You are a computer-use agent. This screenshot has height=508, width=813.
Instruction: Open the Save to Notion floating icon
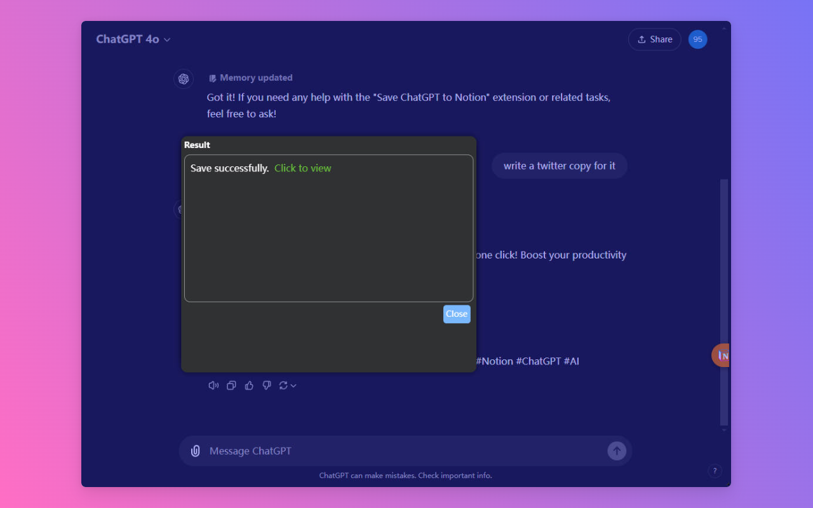pos(722,356)
